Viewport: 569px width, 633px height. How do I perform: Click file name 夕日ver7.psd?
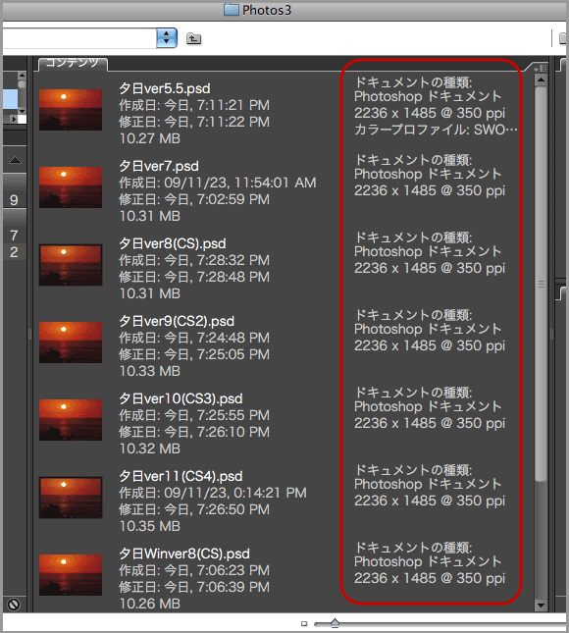[x=159, y=166]
